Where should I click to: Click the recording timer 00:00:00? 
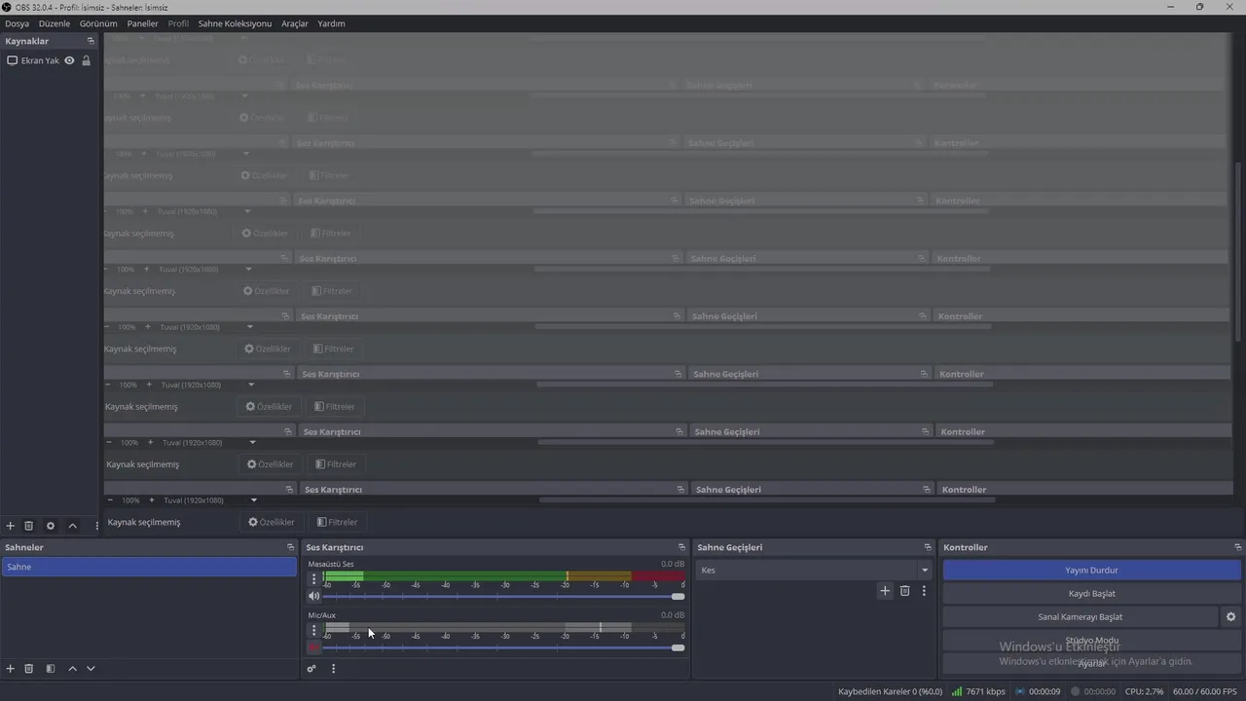(x=1100, y=691)
